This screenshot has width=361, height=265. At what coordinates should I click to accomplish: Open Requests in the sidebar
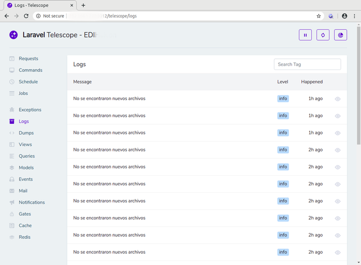click(x=28, y=59)
